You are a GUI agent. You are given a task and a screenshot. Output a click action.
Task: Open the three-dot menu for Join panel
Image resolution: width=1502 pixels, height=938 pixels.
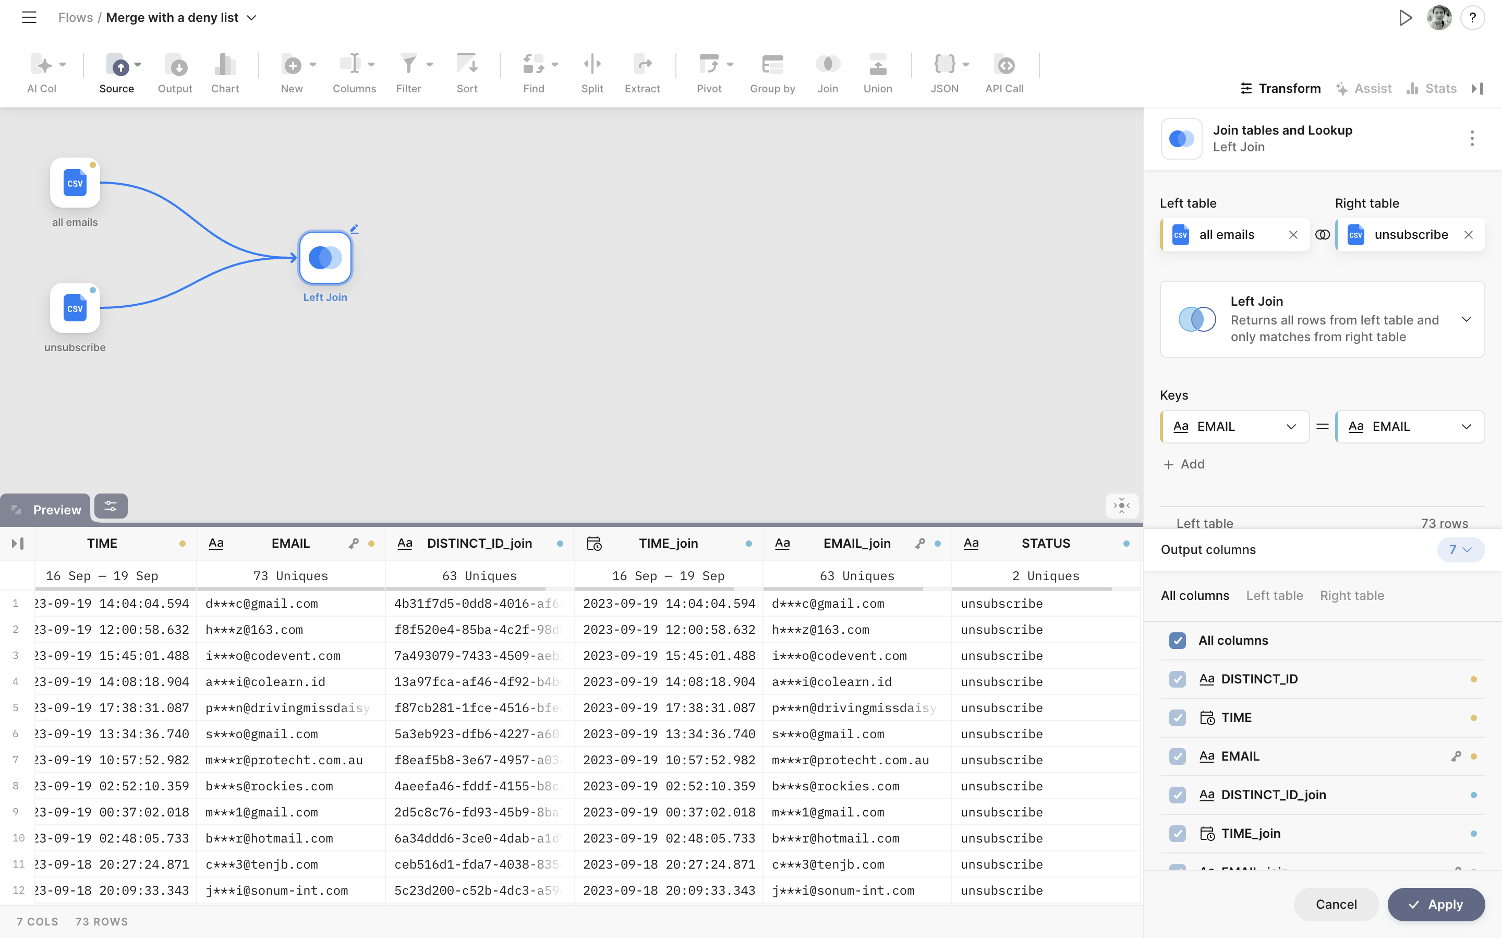1472,138
